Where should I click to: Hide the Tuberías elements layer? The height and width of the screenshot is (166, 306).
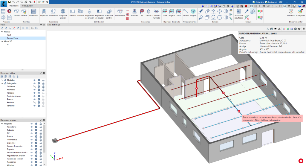click(31, 130)
